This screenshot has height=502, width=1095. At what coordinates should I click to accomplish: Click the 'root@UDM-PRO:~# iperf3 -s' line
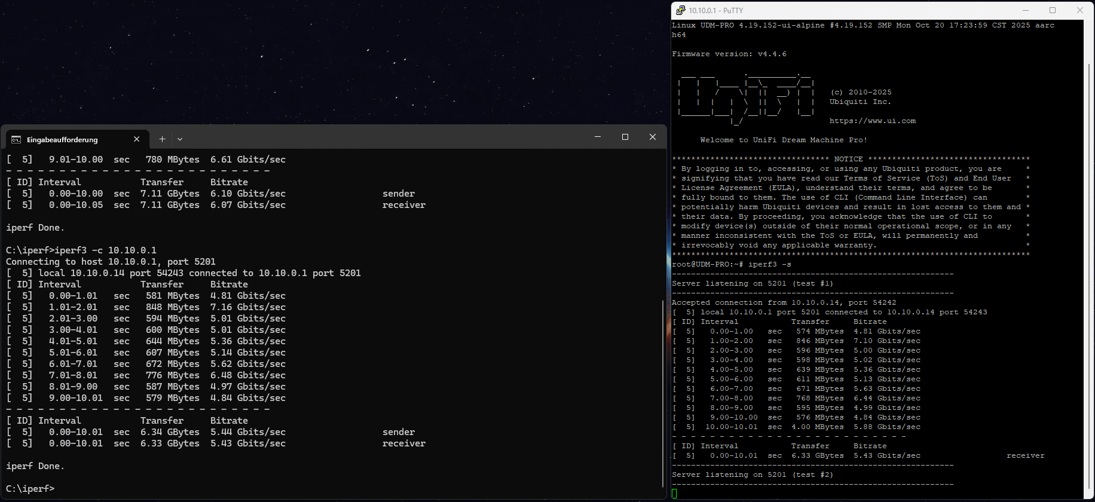tap(732, 264)
